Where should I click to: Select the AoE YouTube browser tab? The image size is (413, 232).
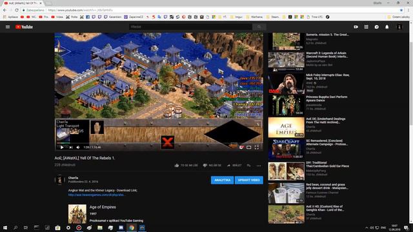[23, 3]
